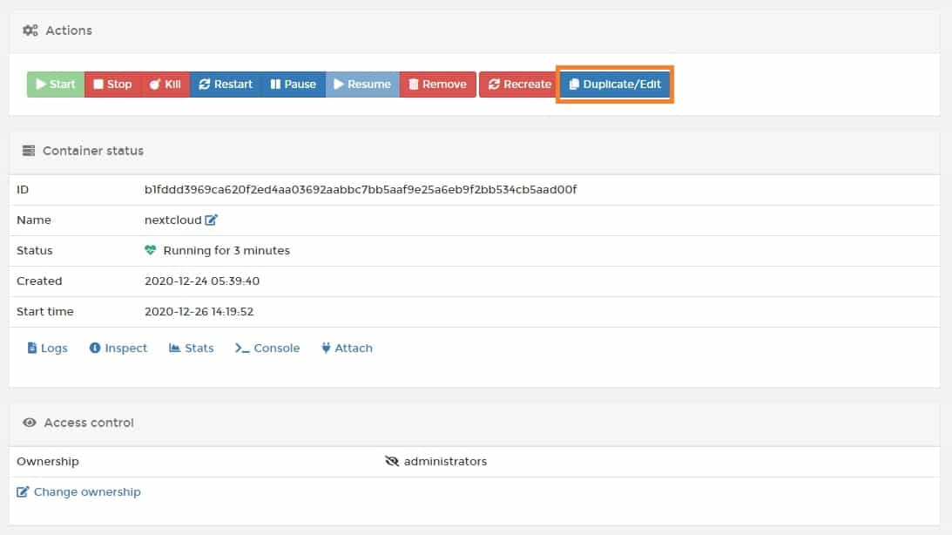Click the Container status server icon
Image resolution: width=952 pixels, height=535 pixels.
click(x=29, y=151)
